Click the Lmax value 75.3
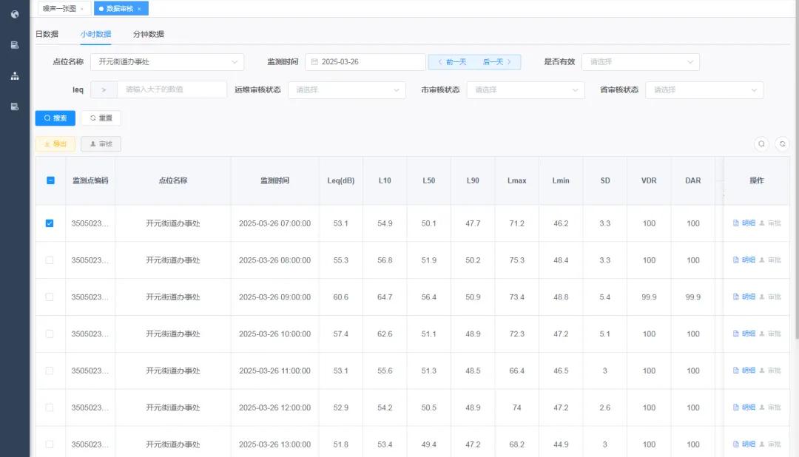 pos(516,260)
